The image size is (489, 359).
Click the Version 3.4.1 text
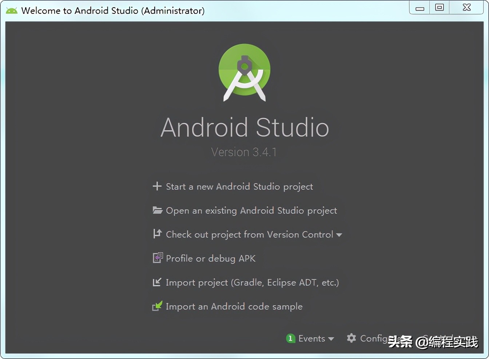[x=244, y=152]
